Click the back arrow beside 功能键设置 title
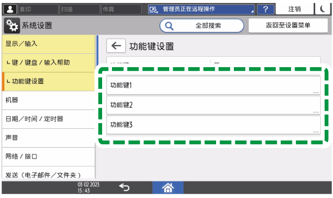 click(115, 46)
